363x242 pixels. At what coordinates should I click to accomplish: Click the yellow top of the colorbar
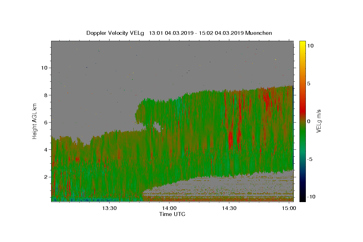coord(302,43)
